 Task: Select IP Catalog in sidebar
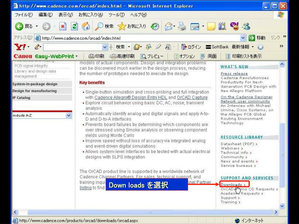pos(42,98)
